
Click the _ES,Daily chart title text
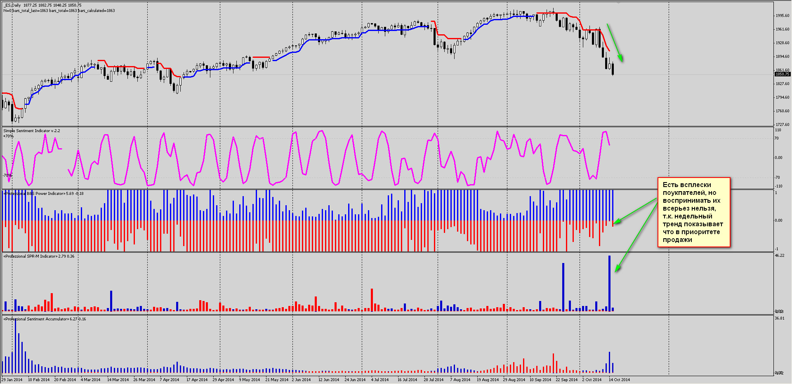click(13, 5)
